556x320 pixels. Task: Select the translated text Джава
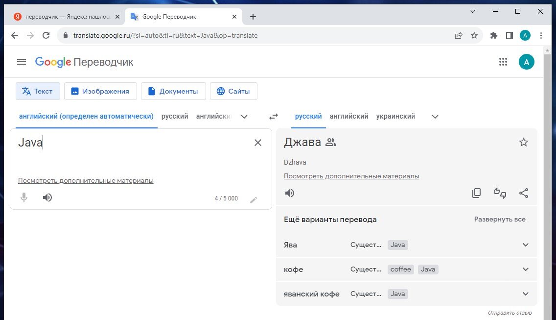coord(302,142)
